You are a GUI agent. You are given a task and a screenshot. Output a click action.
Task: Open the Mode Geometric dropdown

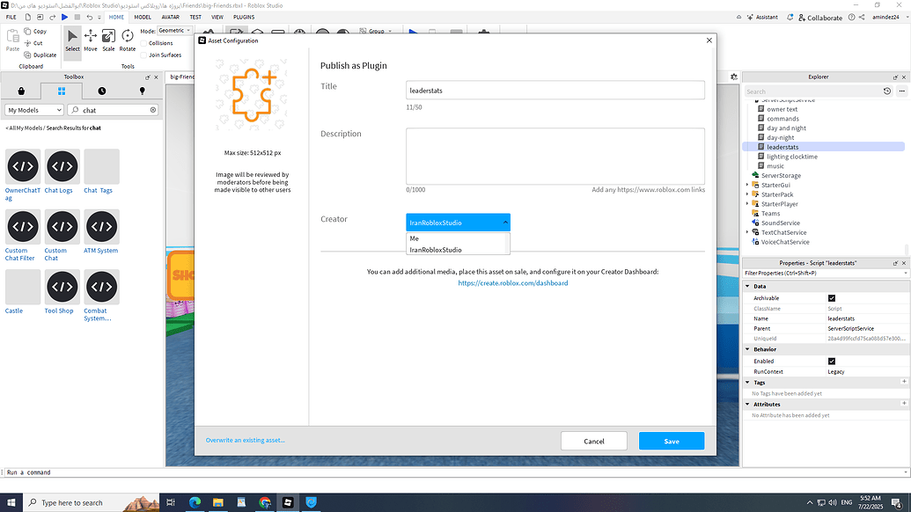click(x=174, y=31)
